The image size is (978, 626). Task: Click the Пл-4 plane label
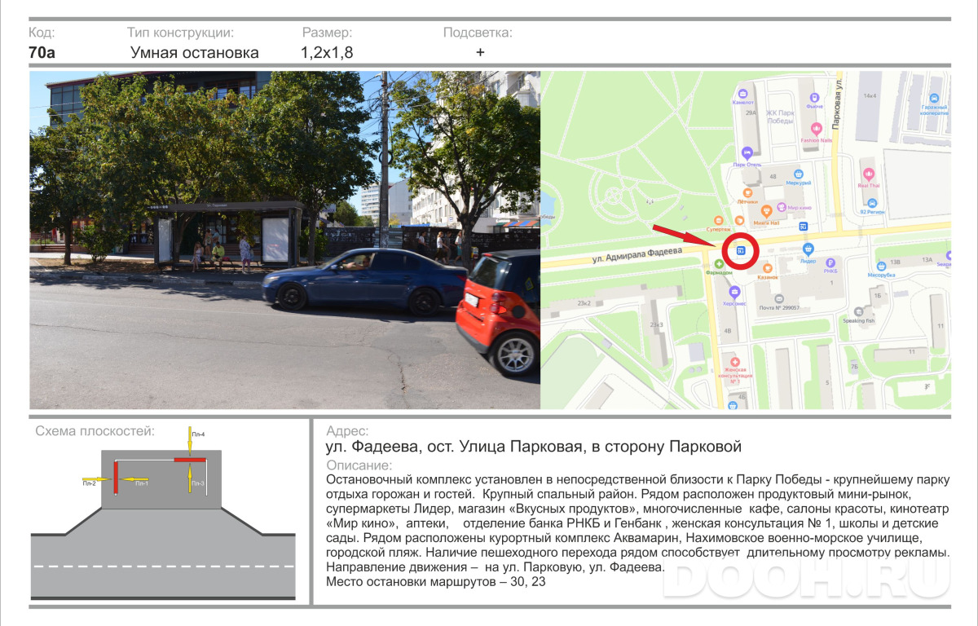coord(198,434)
